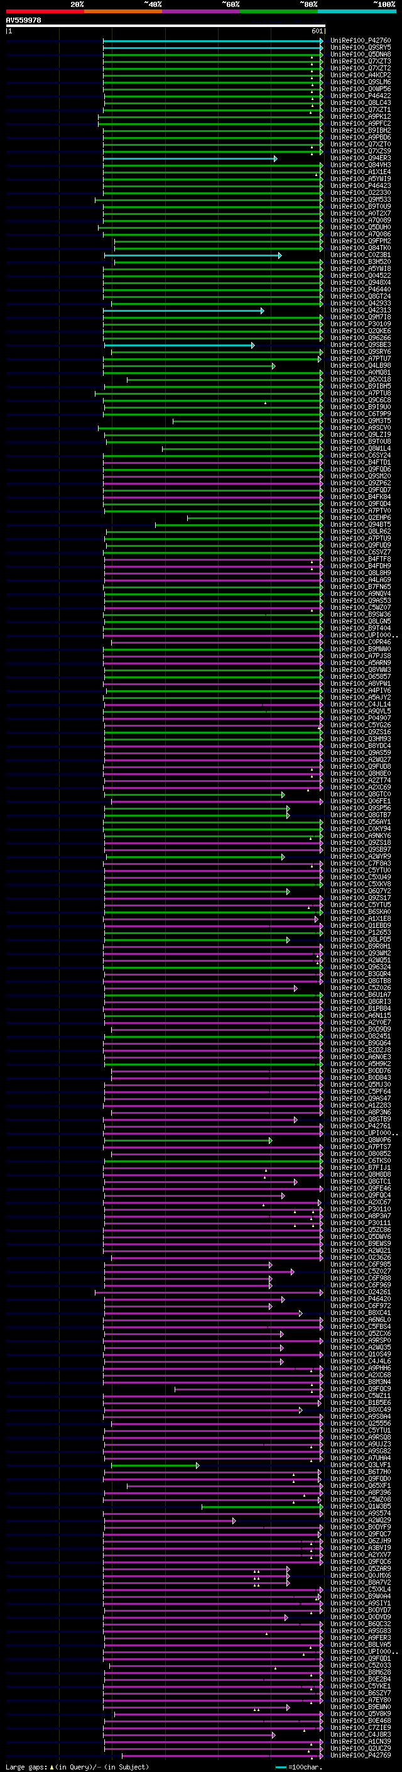Select label UniRef100_Q9M3T5

361,421
